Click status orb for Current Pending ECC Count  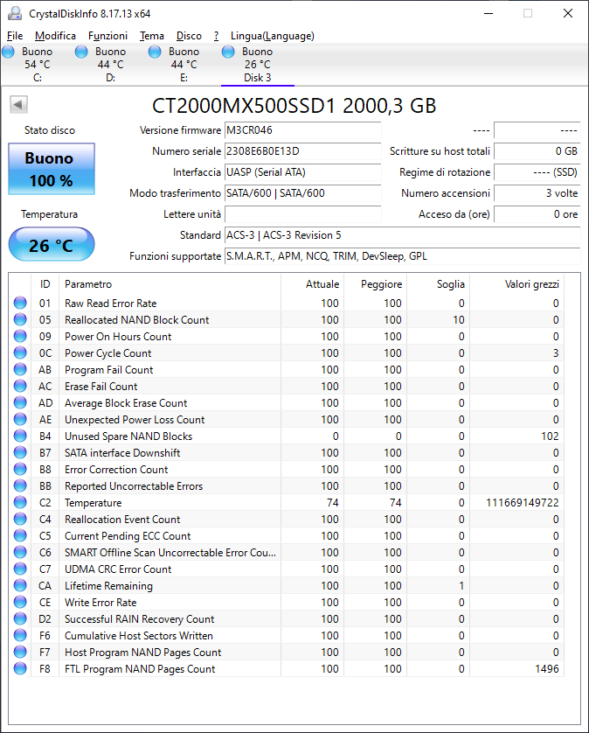click(x=20, y=535)
